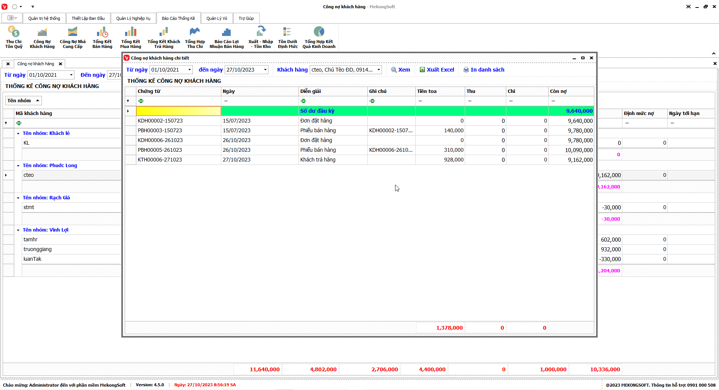Image resolution: width=719 pixels, height=390 pixels.
Task: Open Khách hàng dropdown in detail dialog
Action: tap(379, 70)
